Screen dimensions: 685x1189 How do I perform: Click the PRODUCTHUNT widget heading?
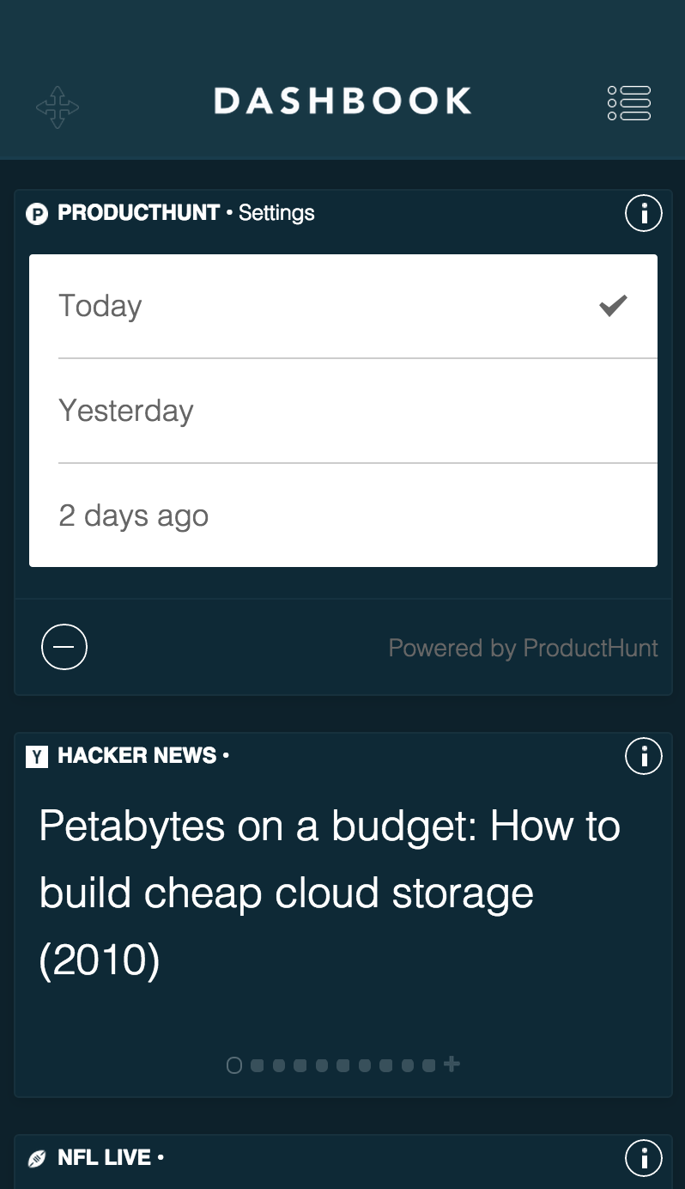click(138, 213)
